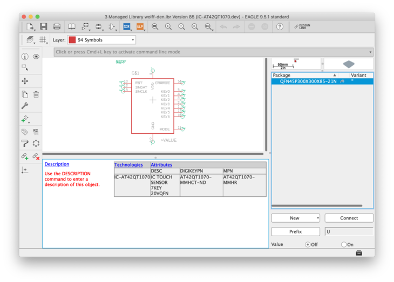Open the ULP user language program icon
The image size is (394, 282).
click(140, 26)
